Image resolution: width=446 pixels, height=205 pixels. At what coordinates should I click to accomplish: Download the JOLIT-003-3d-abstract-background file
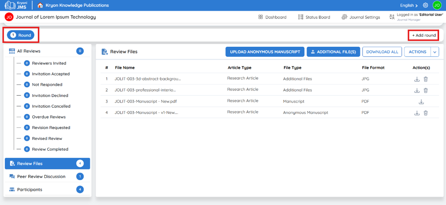click(x=417, y=79)
